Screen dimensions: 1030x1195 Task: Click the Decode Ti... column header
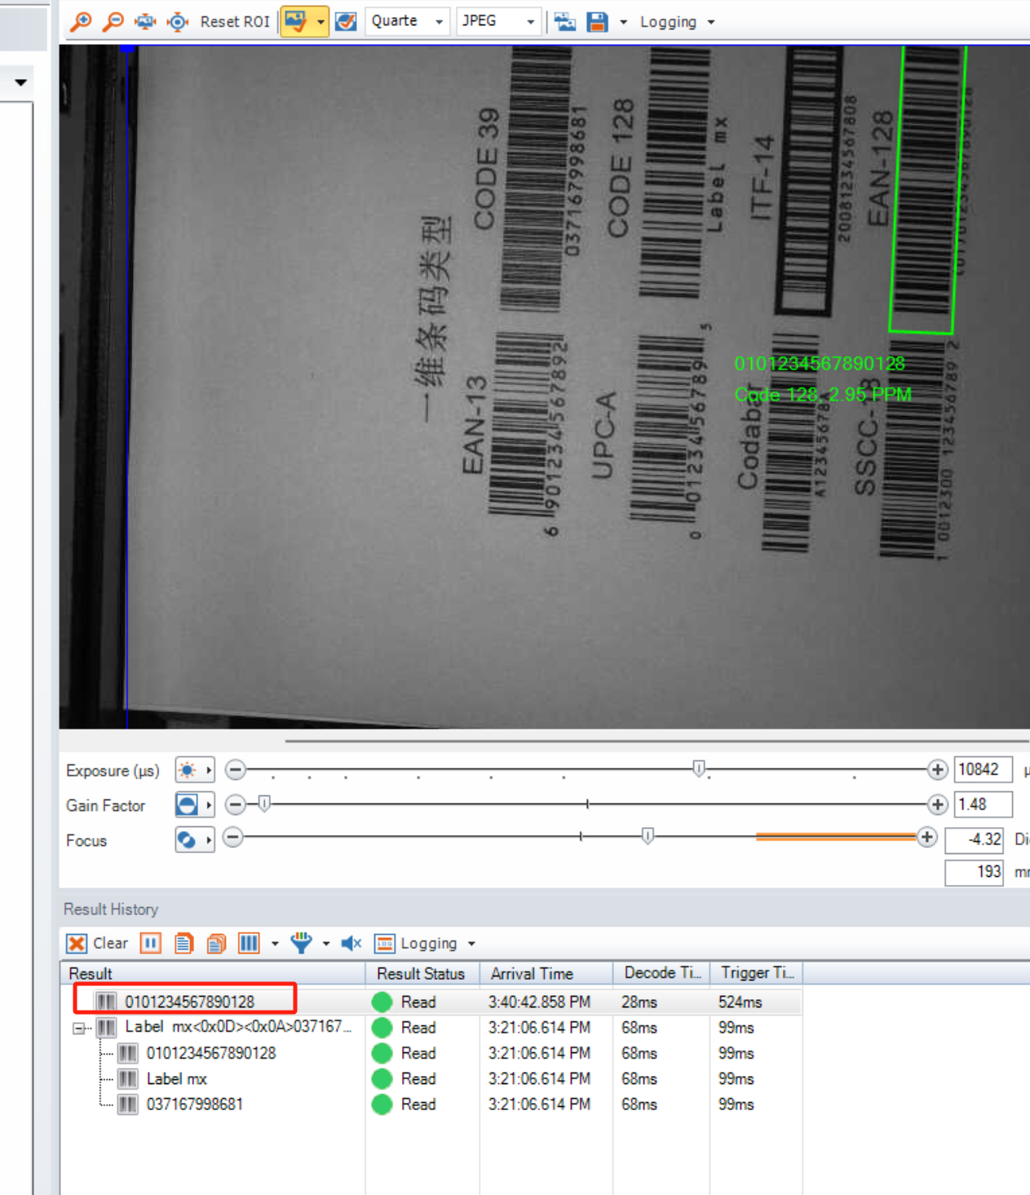661,973
